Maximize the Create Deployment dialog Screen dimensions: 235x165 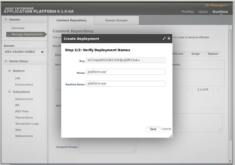tap(164, 39)
